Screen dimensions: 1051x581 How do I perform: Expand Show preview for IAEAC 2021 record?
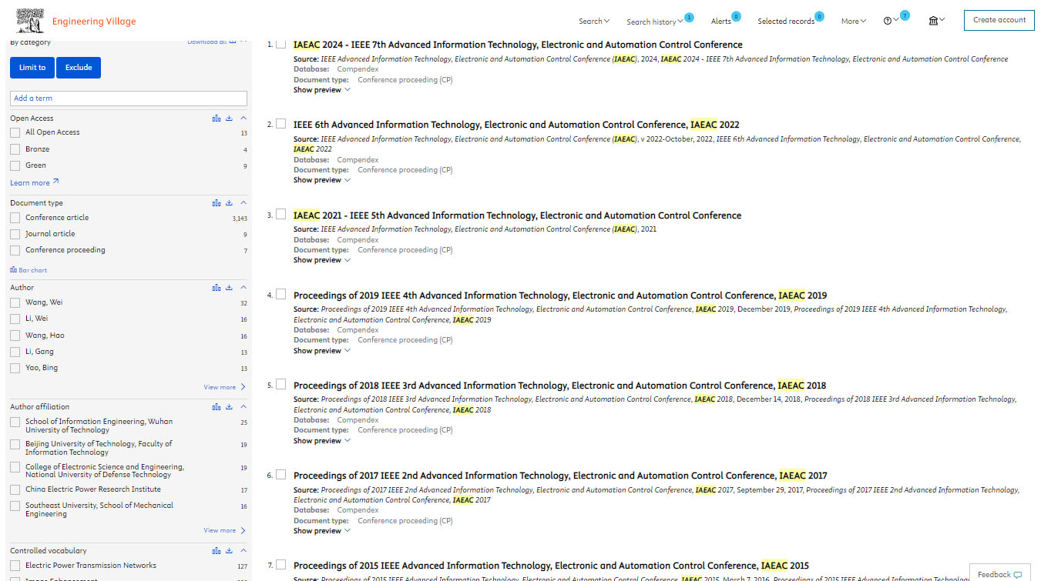[321, 260]
